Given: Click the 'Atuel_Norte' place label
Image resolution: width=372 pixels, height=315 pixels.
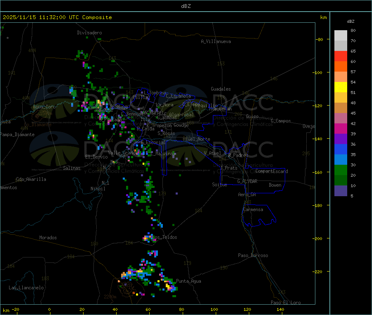Looking at the screenshot, I should pos(196,139).
